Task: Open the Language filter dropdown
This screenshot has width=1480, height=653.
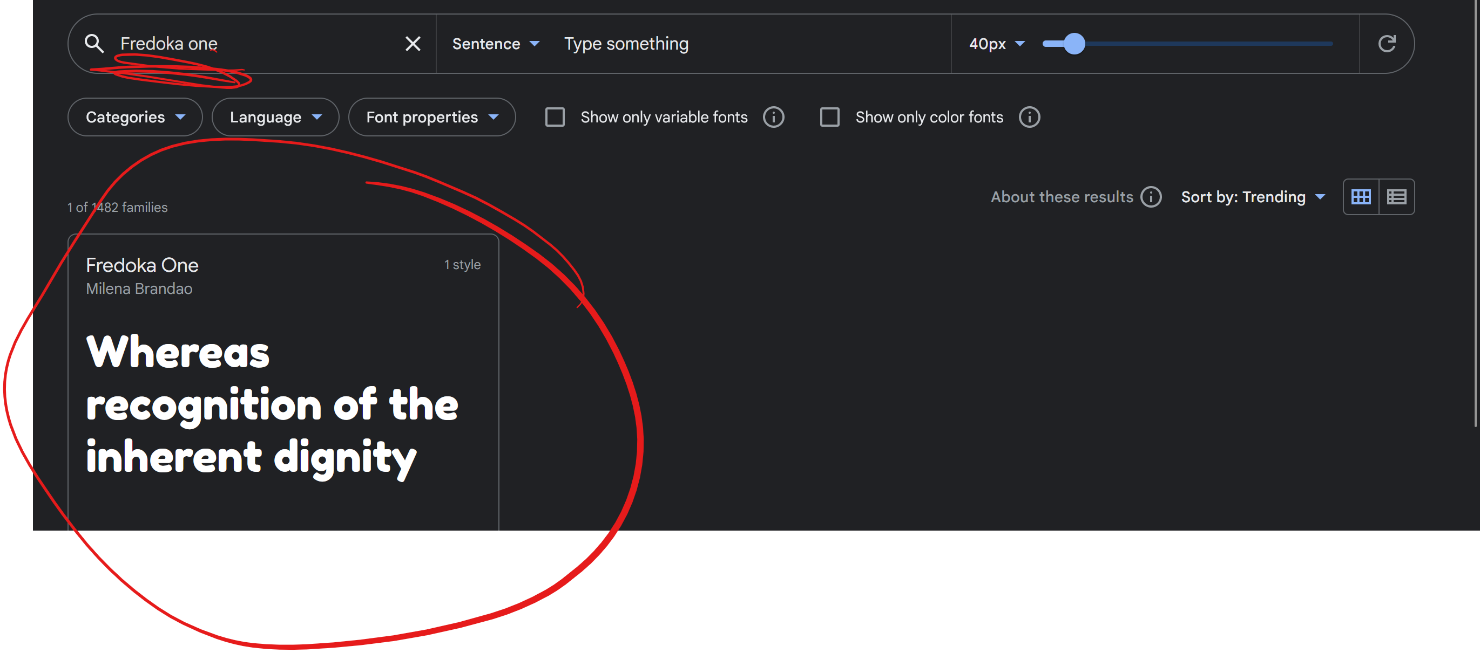Action: tap(275, 117)
